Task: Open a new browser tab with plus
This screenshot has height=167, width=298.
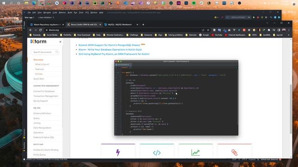Action: click(x=143, y=25)
